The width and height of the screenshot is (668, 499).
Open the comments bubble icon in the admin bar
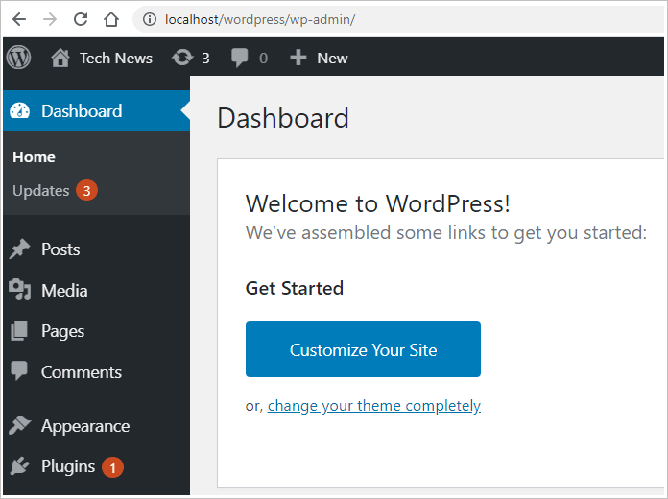click(239, 58)
